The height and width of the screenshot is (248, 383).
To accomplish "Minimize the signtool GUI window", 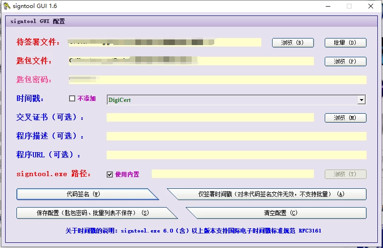I will (328, 6).
